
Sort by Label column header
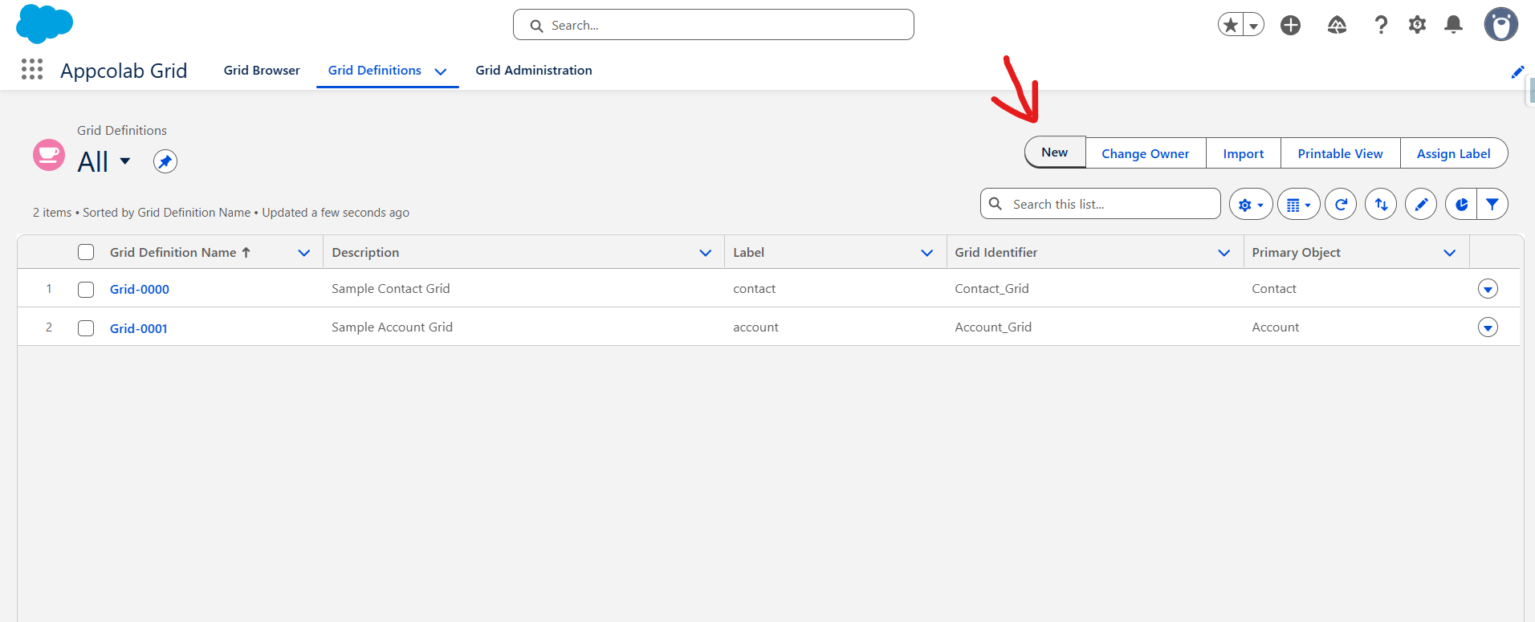tap(748, 253)
